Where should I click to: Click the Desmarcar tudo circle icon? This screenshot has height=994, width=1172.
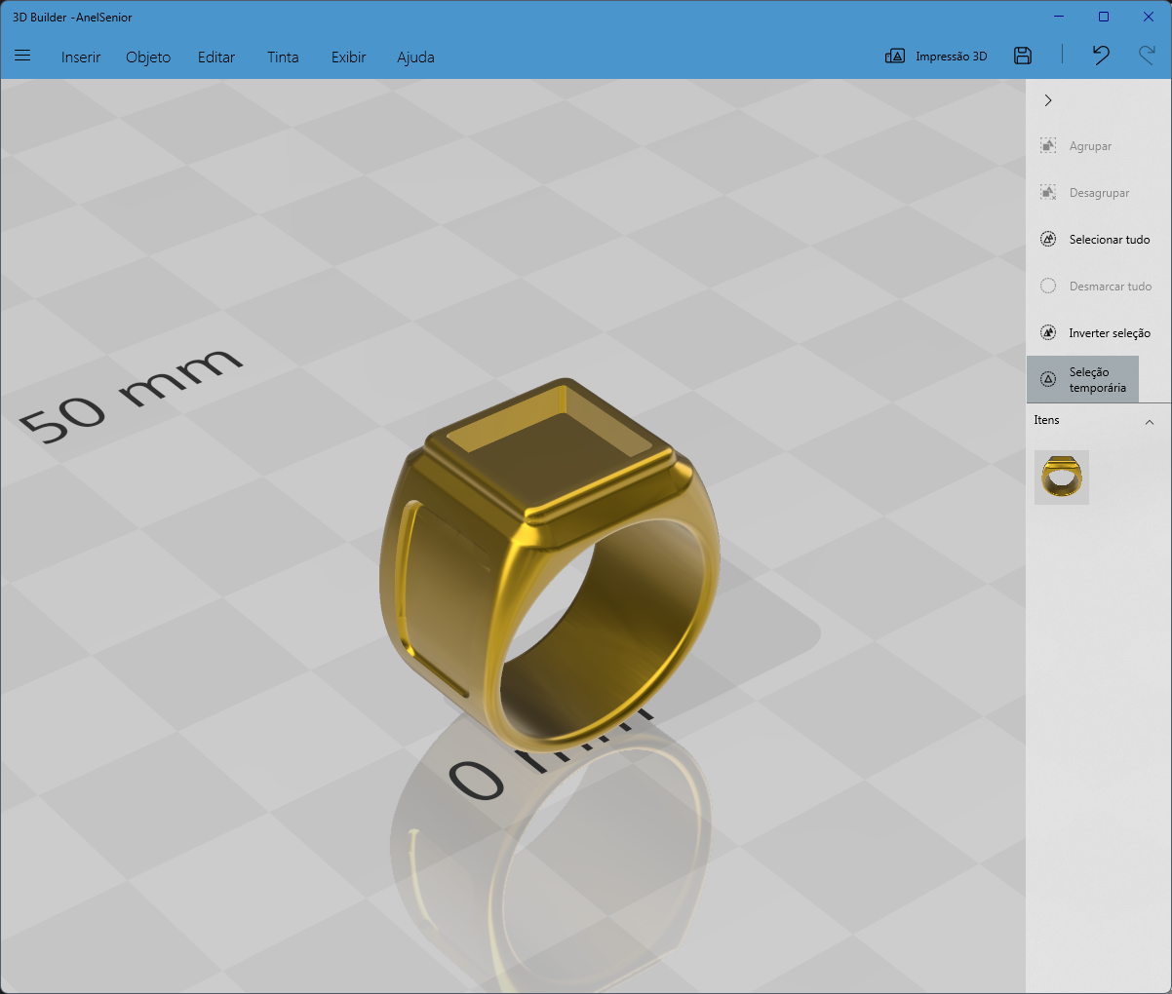(x=1048, y=286)
